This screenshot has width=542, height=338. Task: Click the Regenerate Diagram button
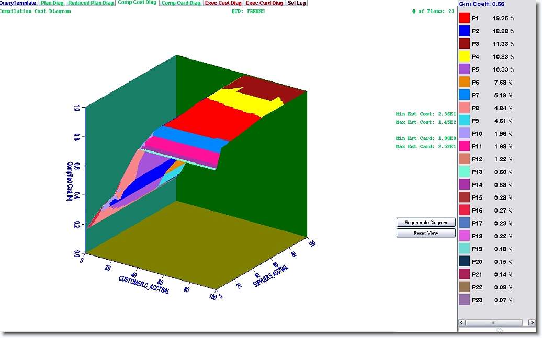click(x=426, y=223)
